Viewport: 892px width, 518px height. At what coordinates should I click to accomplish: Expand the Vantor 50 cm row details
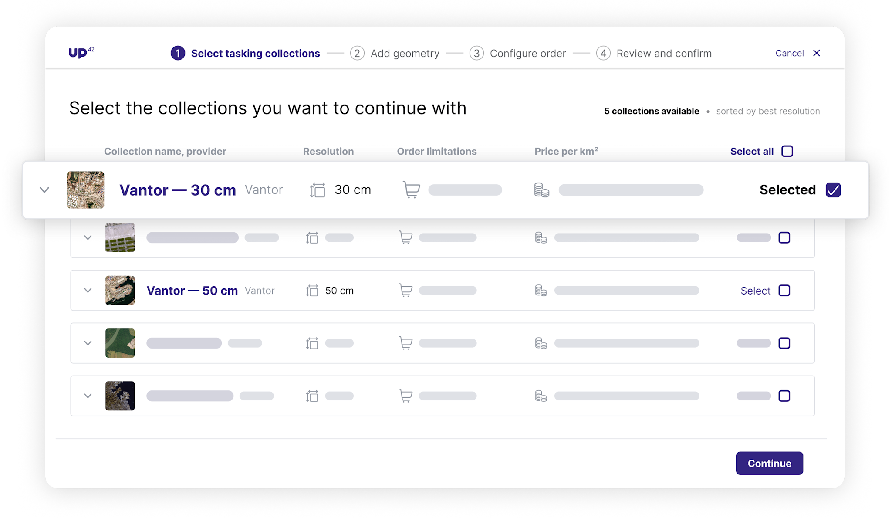88,290
